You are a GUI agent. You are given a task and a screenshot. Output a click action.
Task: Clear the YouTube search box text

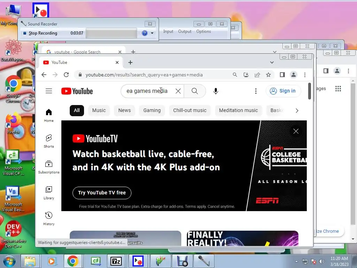point(178,91)
